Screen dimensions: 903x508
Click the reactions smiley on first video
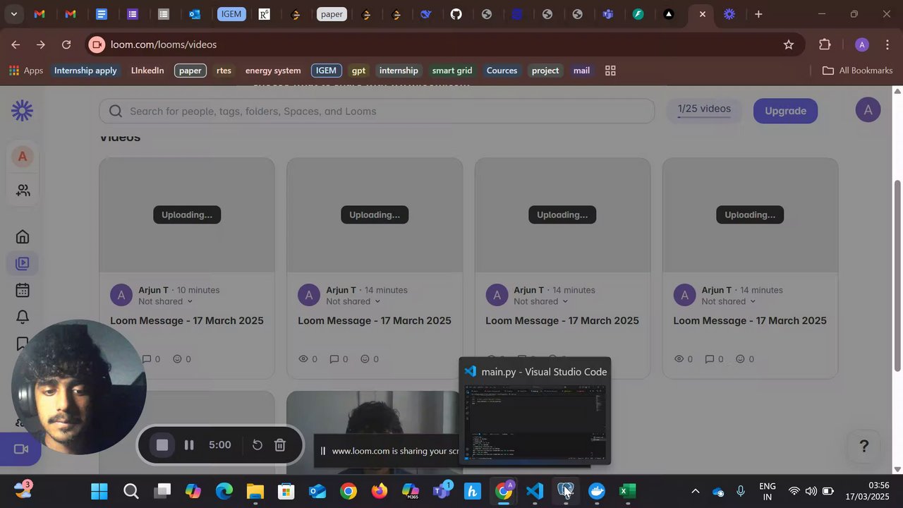point(178,359)
